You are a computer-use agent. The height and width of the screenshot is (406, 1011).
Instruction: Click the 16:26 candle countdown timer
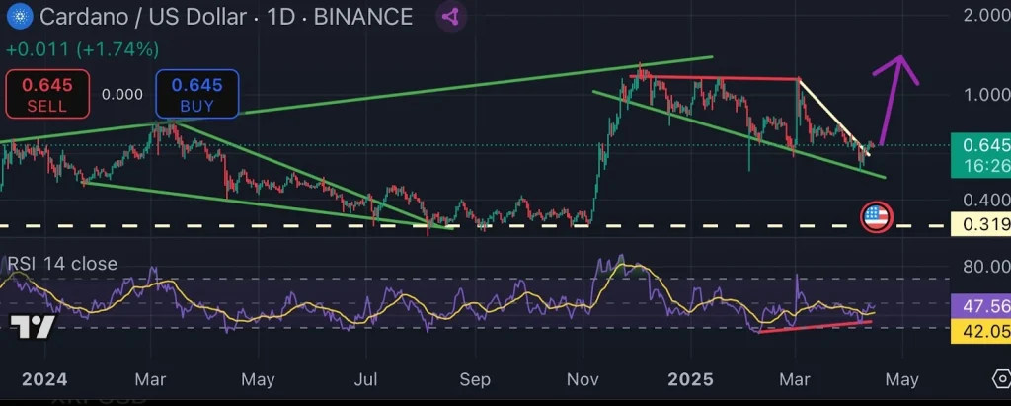[x=986, y=167]
